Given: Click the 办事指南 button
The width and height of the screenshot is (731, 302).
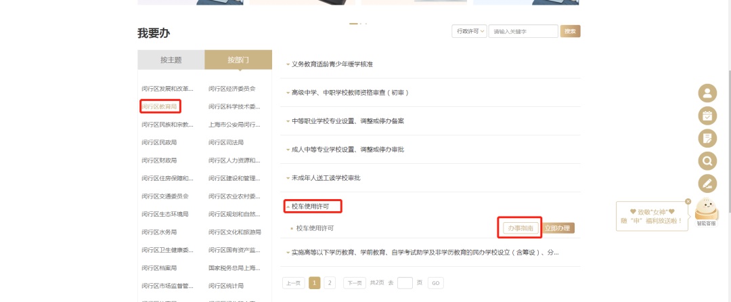Looking at the screenshot, I should point(520,228).
